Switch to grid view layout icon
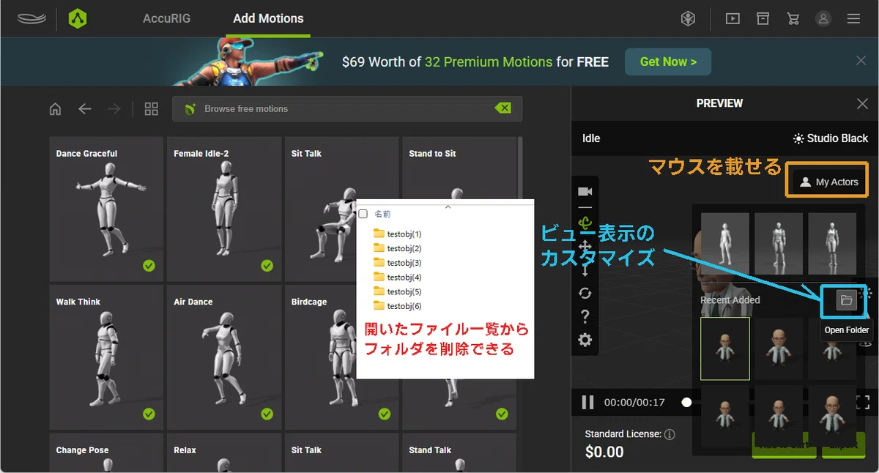Screen dimensions: 879x473 point(152,109)
